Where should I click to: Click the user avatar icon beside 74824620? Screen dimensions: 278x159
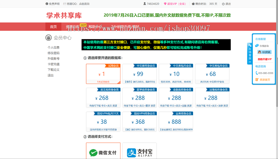pos(145,4)
